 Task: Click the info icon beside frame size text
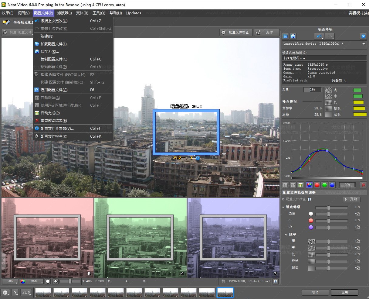pos(275,281)
